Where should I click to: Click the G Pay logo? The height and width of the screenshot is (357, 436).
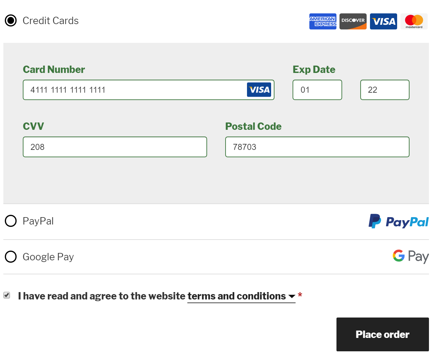click(x=411, y=256)
